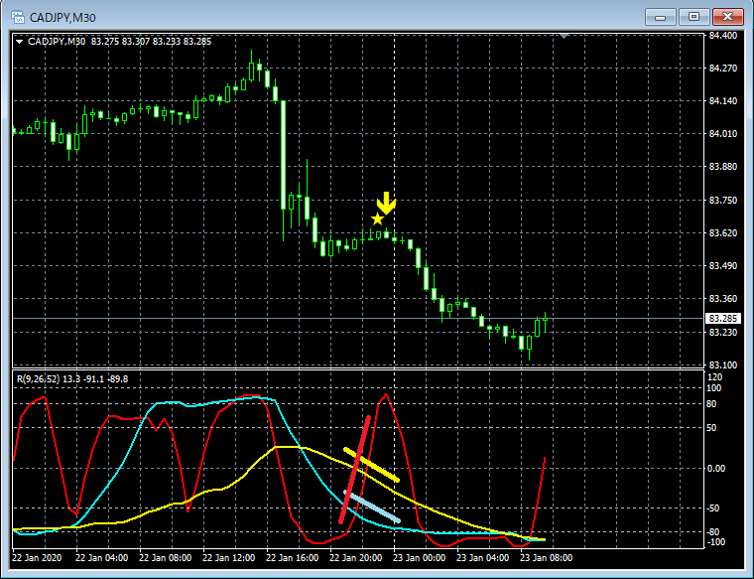Close the CADJPY,M30 chart window

[728, 17]
